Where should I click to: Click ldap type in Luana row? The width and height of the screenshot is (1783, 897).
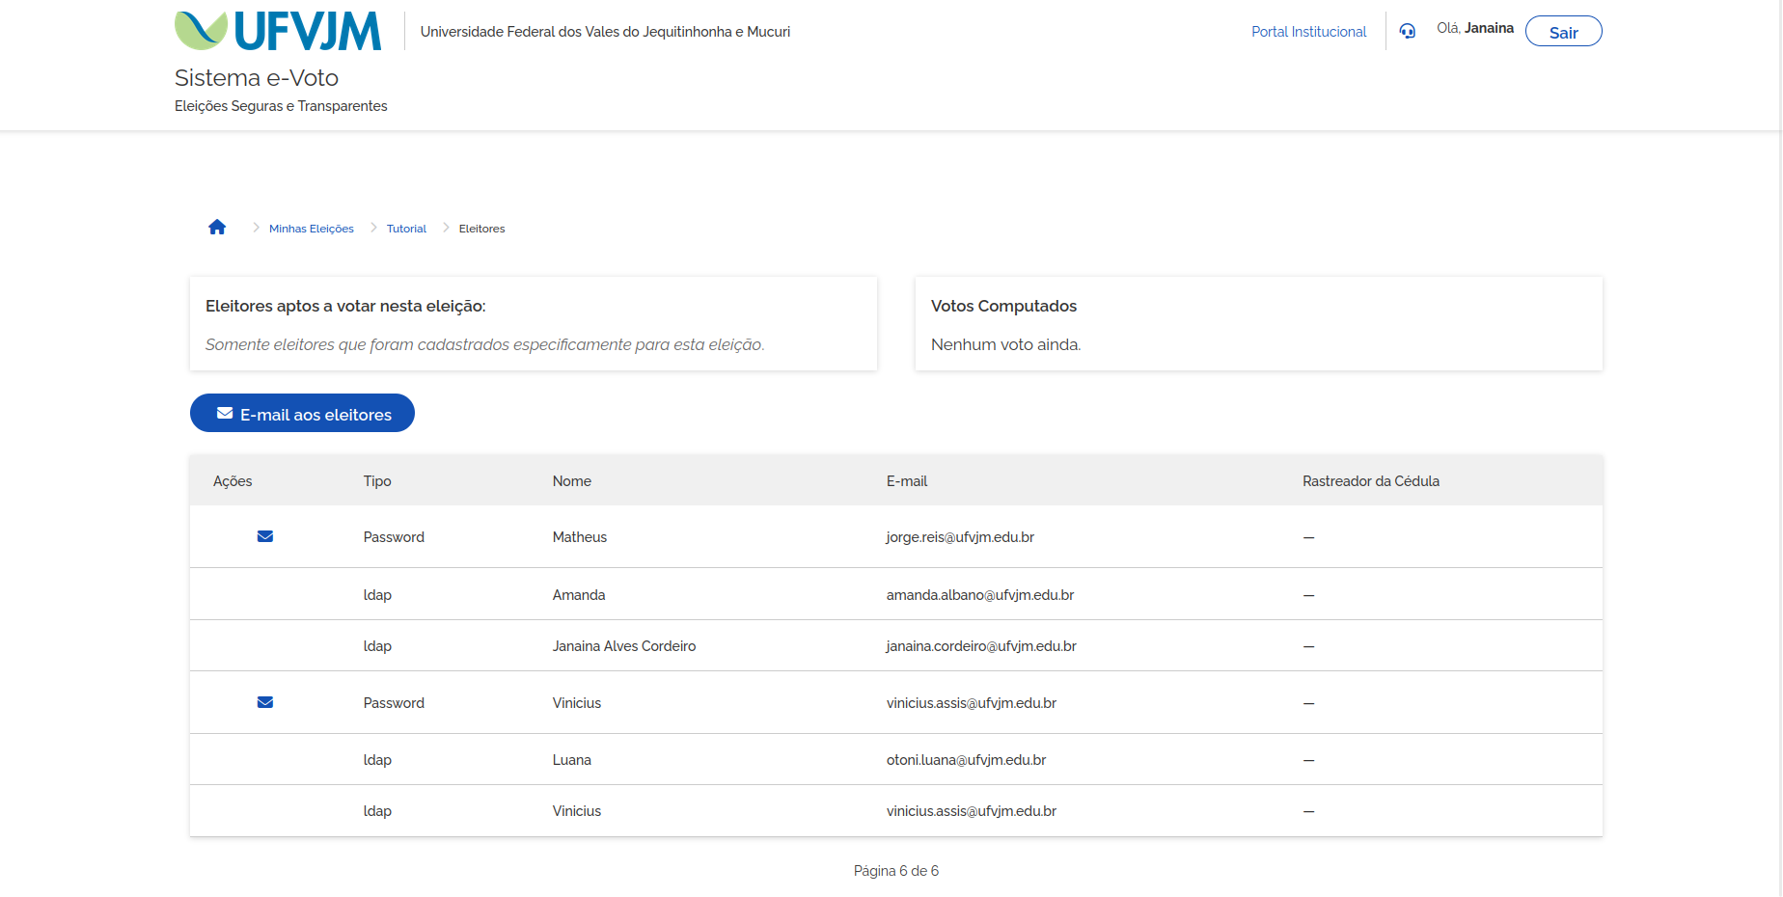[x=377, y=760]
